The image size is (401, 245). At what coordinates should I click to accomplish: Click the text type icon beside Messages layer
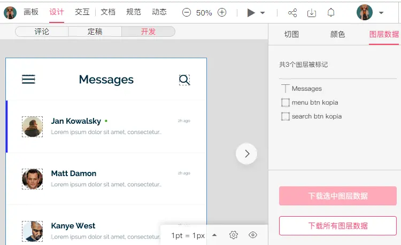(x=285, y=89)
